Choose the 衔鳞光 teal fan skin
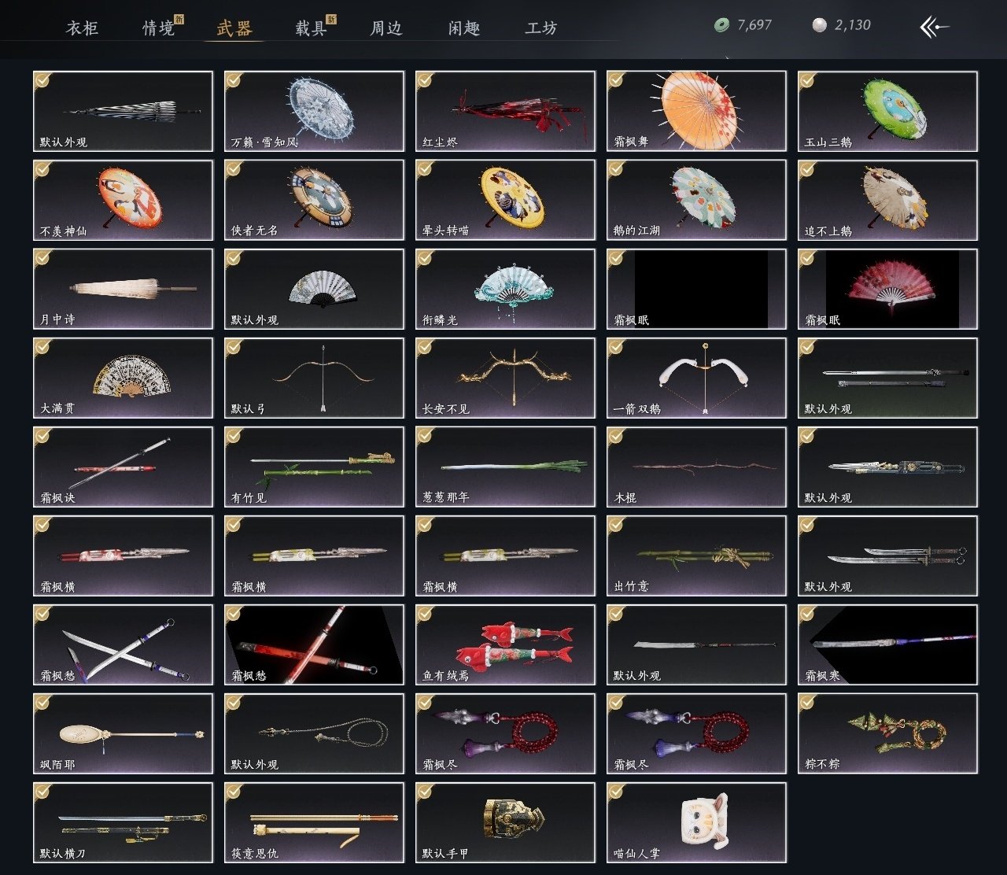The width and height of the screenshot is (1007, 875). click(x=505, y=289)
